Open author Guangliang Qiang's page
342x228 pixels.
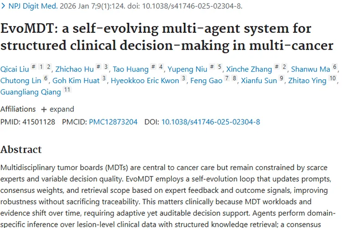click(x=31, y=92)
